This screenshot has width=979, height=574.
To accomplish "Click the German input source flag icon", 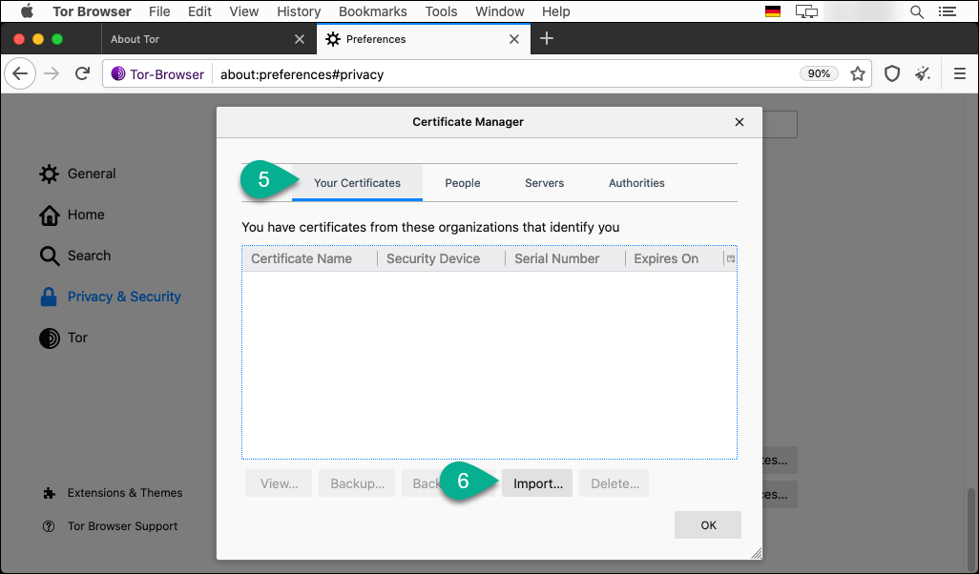I will tap(772, 11).
